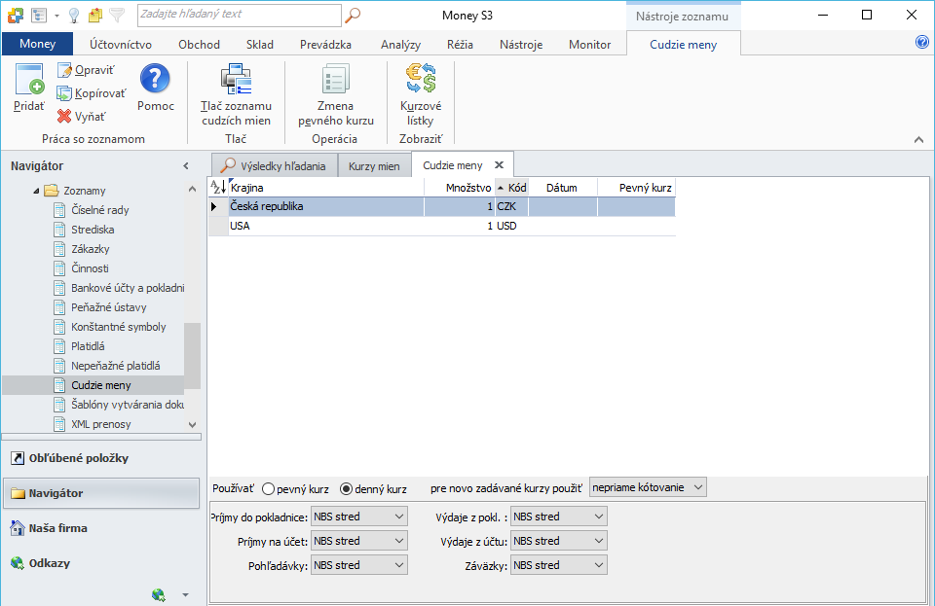Click the search text input field
Image resolution: width=935 pixels, height=606 pixels.
pyautogui.click(x=240, y=15)
